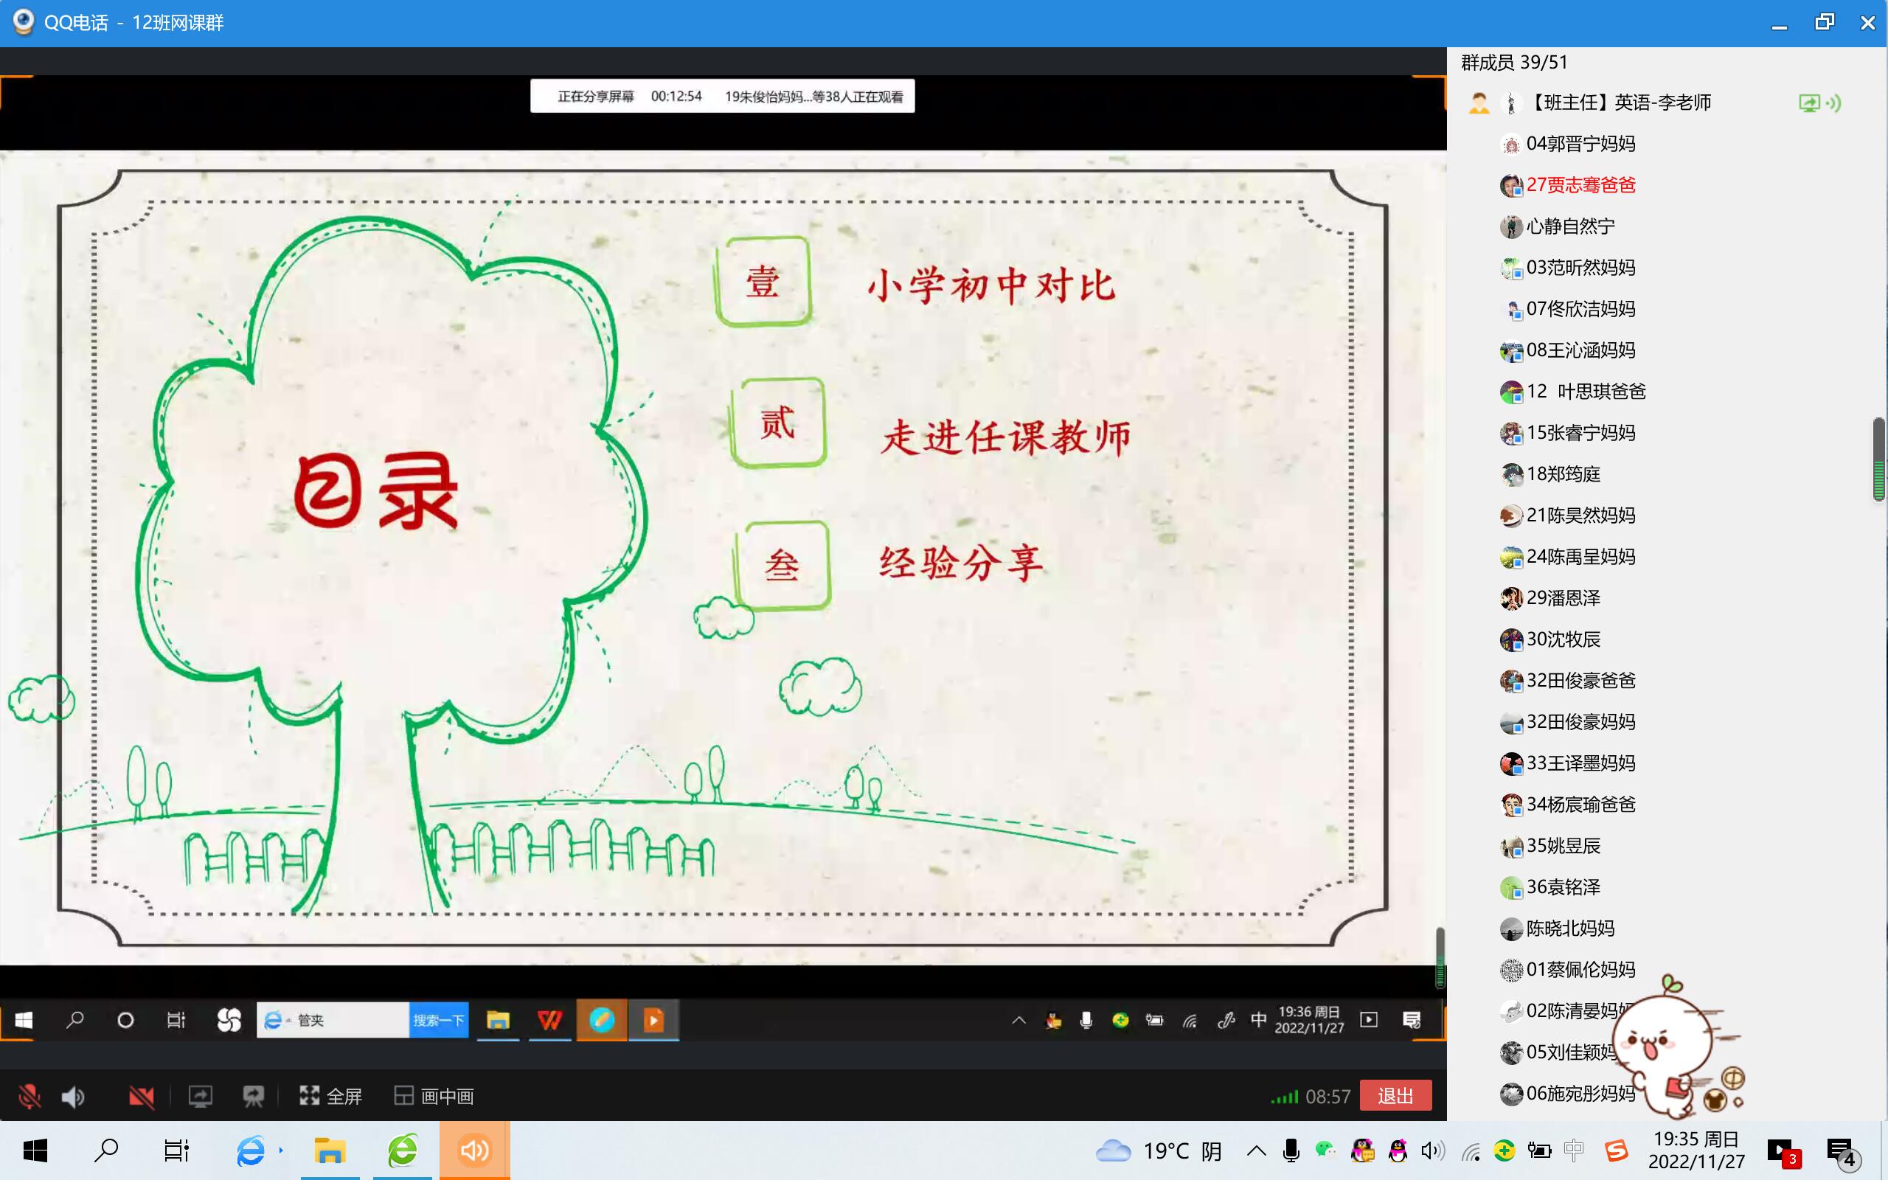Image resolution: width=1888 pixels, height=1180 pixels.
Task: Select member 36袁铭泽
Action: pyautogui.click(x=1563, y=887)
